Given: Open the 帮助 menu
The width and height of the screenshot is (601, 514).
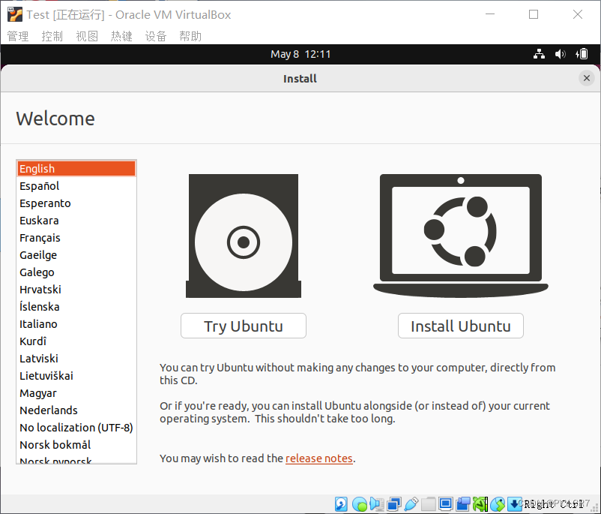Looking at the screenshot, I should click(x=190, y=36).
